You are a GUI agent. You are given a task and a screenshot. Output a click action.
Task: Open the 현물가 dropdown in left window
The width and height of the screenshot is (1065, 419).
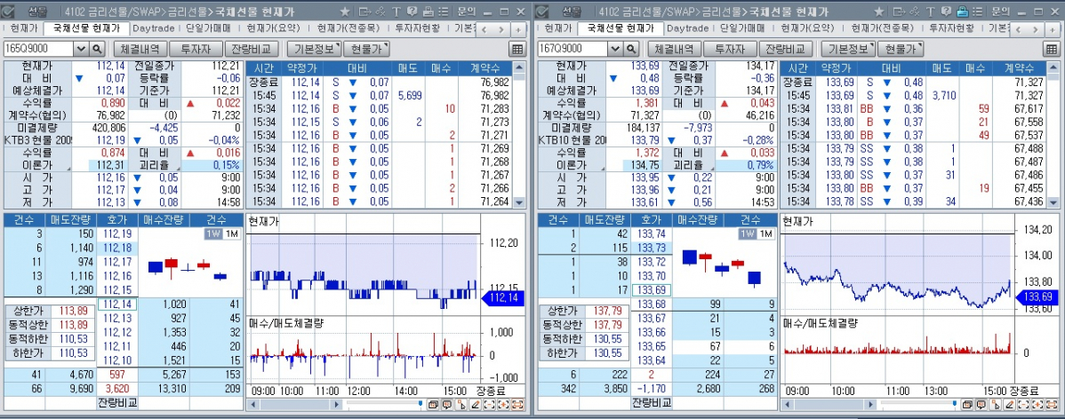(x=367, y=49)
